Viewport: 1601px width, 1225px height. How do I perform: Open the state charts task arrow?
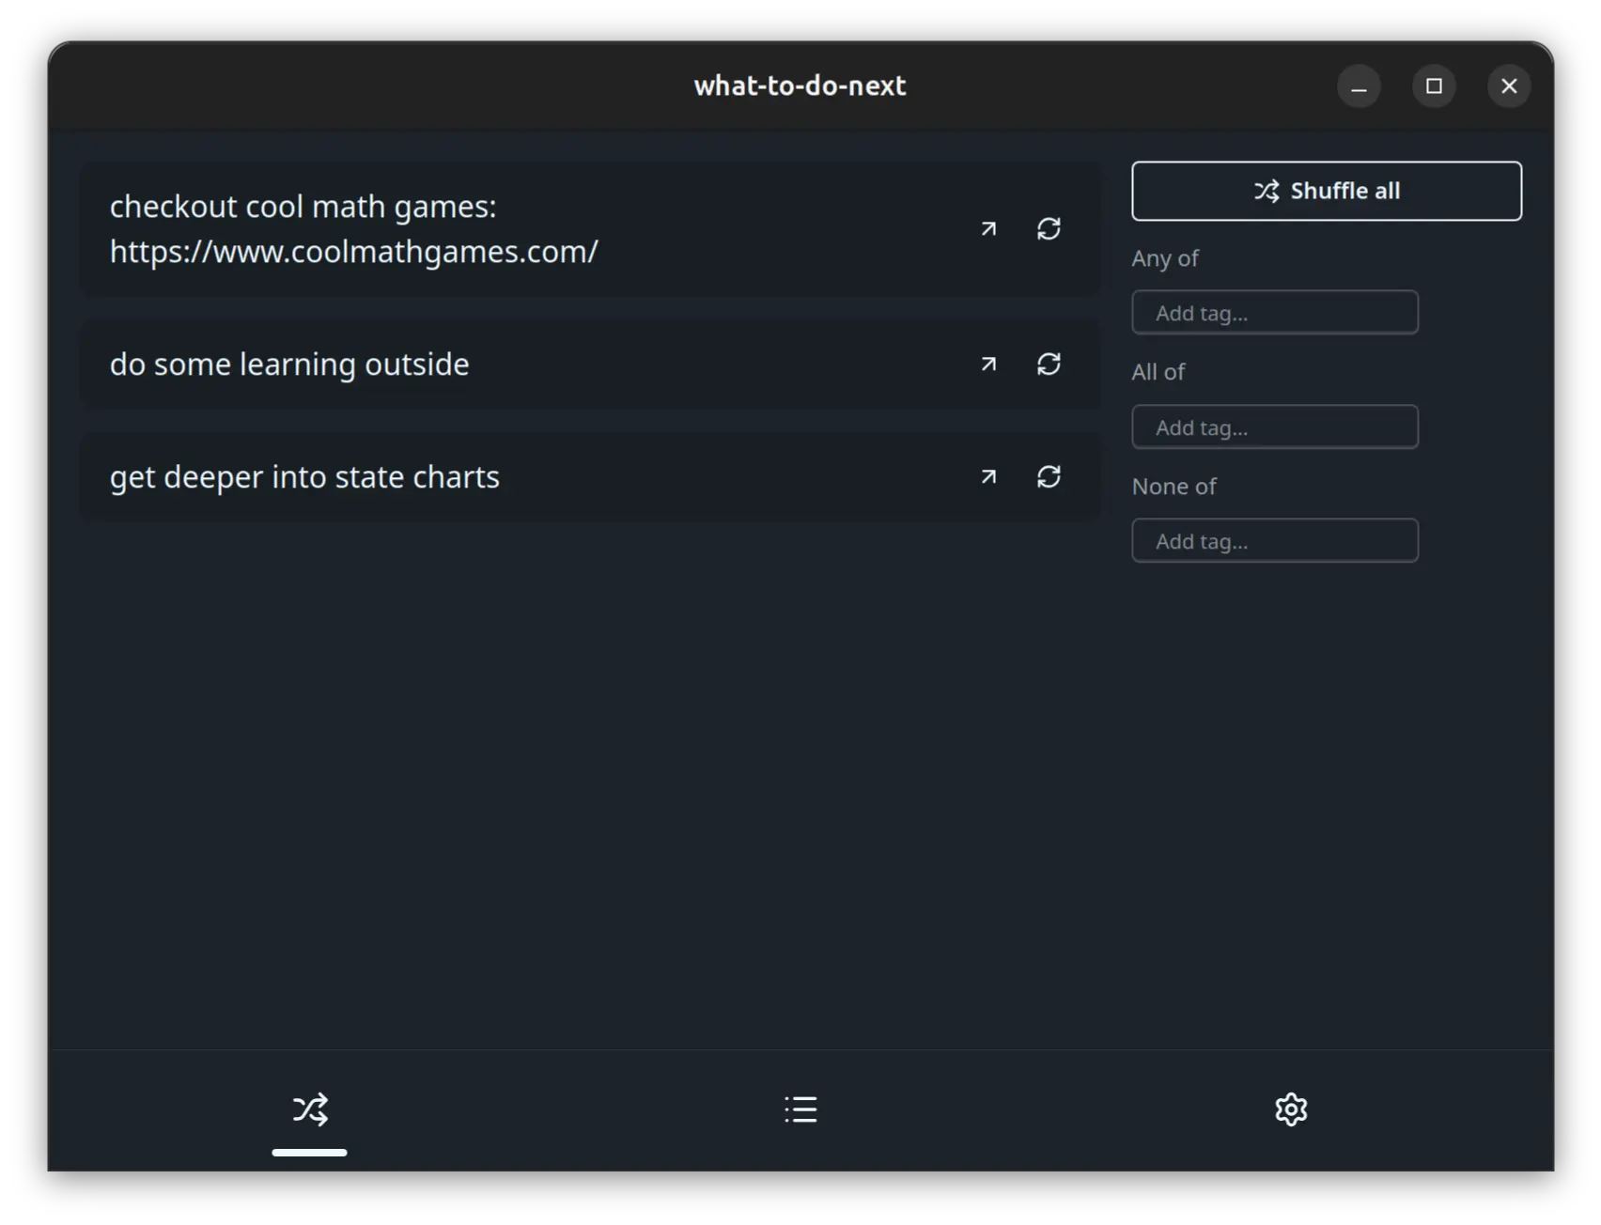[987, 477]
